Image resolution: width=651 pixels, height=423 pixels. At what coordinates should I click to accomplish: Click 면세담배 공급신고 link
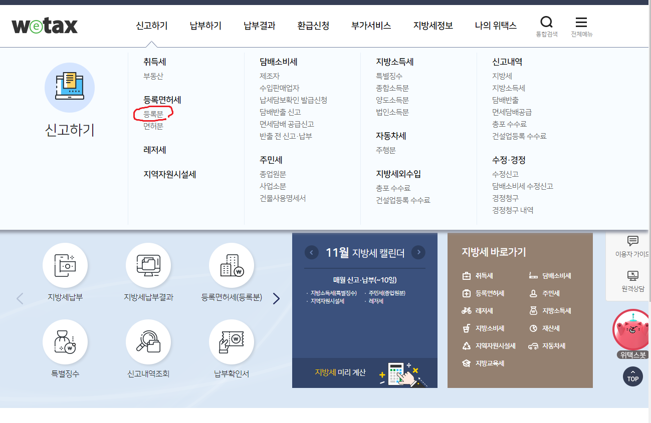tap(287, 124)
